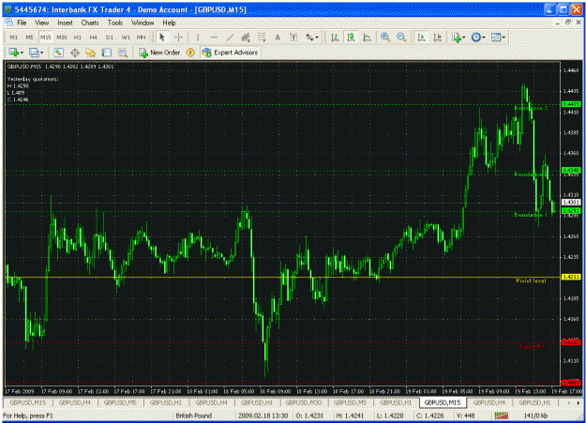Click the 'Pivot level' chart label

[531, 280]
